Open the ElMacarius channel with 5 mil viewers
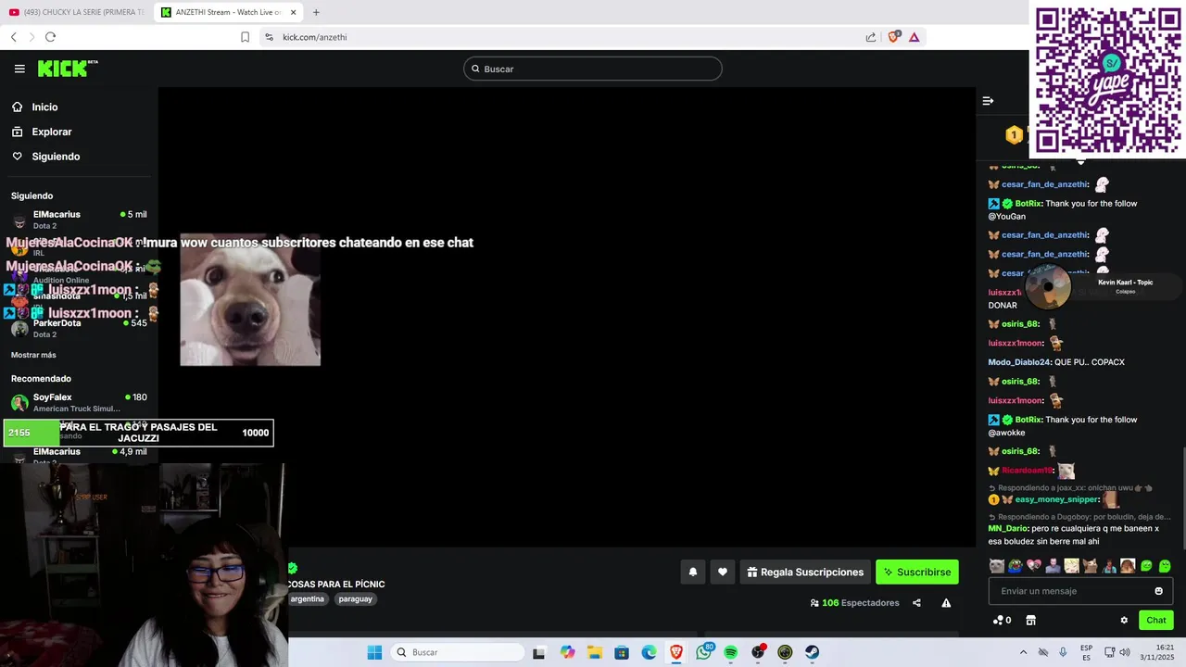 pos(79,220)
